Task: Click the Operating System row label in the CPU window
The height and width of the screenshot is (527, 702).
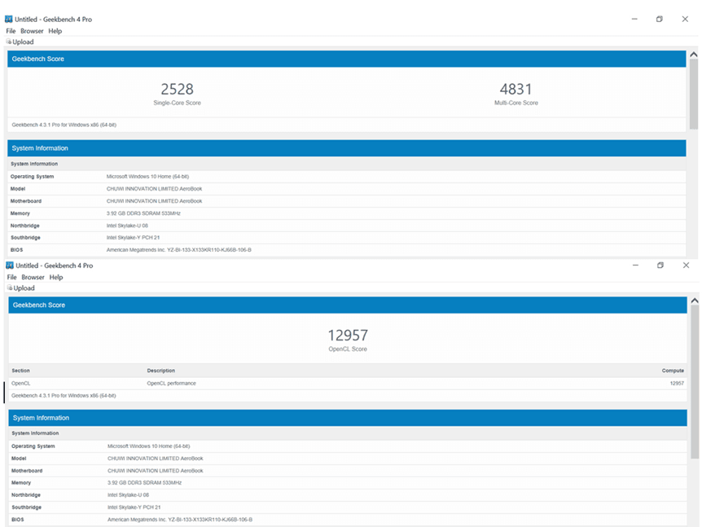Action: [33, 177]
